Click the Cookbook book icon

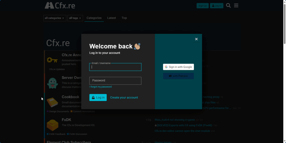pos(53,102)
